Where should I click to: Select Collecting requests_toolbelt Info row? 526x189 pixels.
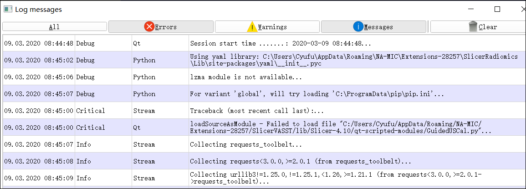264,144
